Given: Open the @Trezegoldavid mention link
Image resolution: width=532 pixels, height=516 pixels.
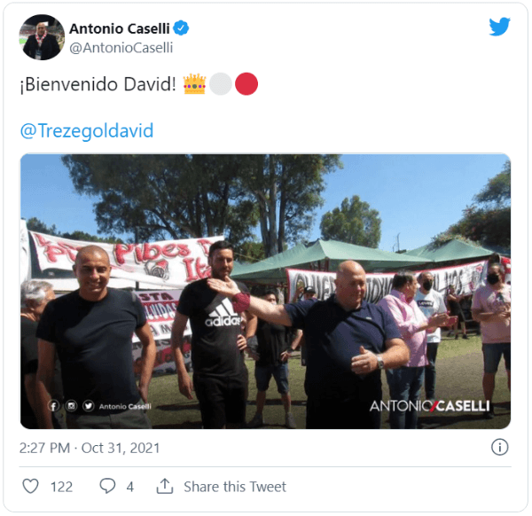Looking at the screenshot, I should (x=87, y=131).
